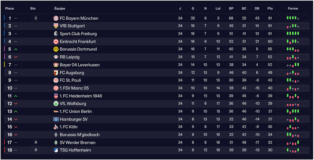Image resolution: width=314 pixels, height=160 pixels.
Task: Click the Forme column header
Action: (293, 8)
